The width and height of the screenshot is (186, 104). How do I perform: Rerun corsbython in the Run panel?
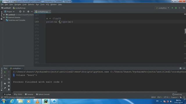(x=5, y=72)
